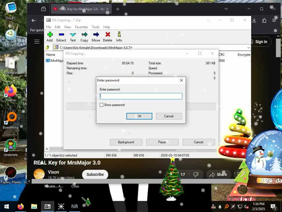This screenshot has width=282, height=212.
Task: Click the taskbar clock showing 1:34 PM
Action: pos(258,206)
